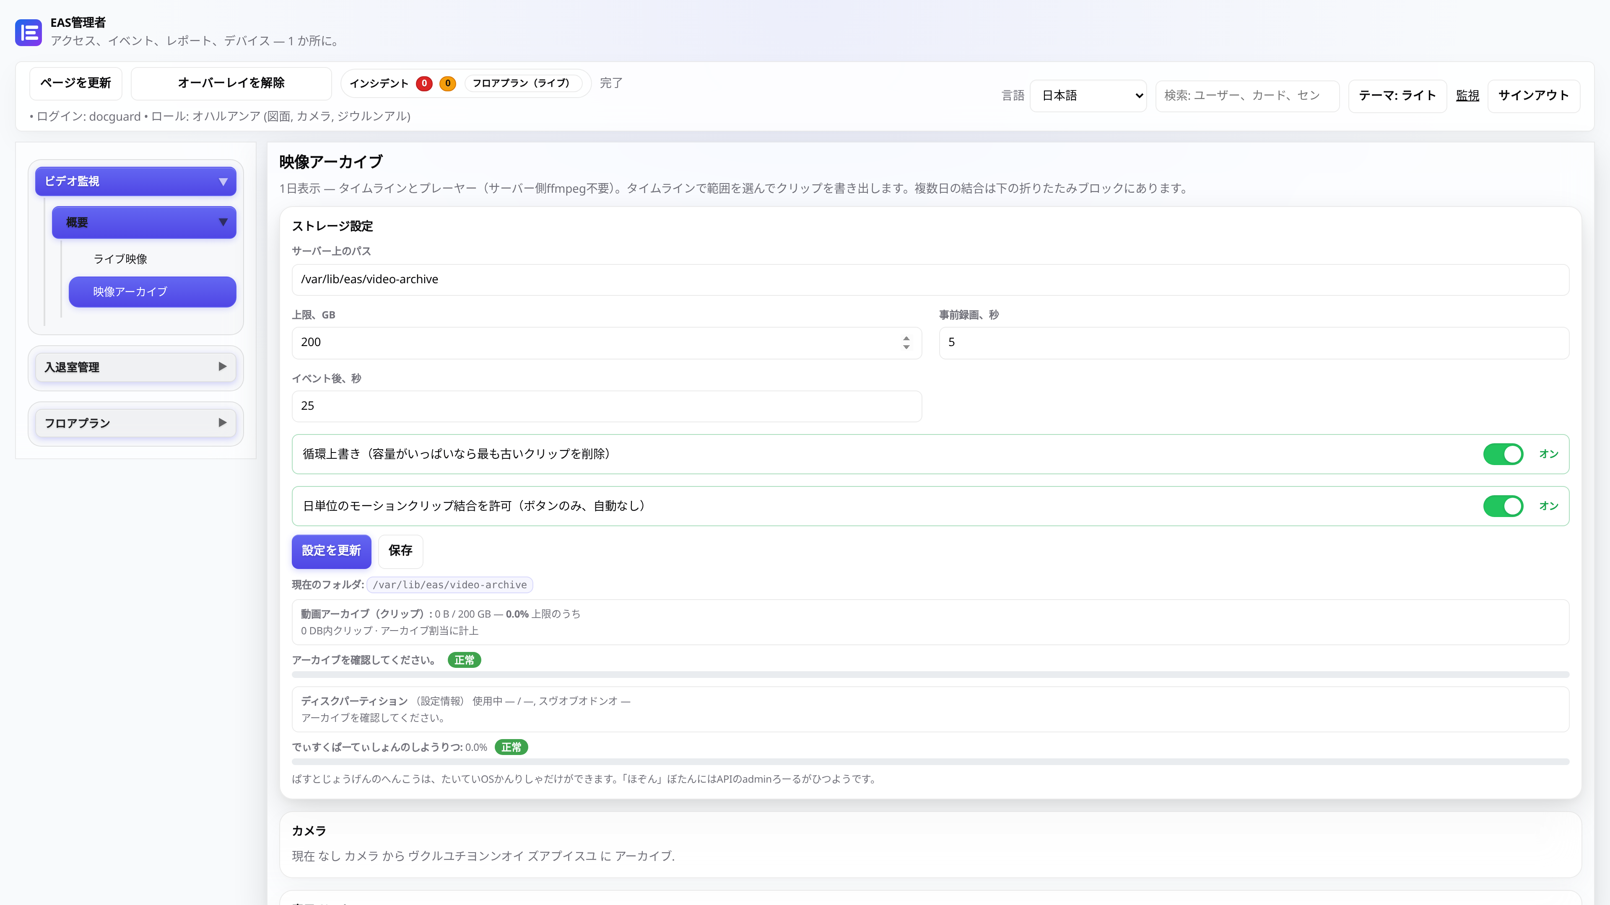Screen dimensions: 1610x905
Task: Click オーバーレイを解除 button
Action: pyautogui.click(x=231, y=83)
